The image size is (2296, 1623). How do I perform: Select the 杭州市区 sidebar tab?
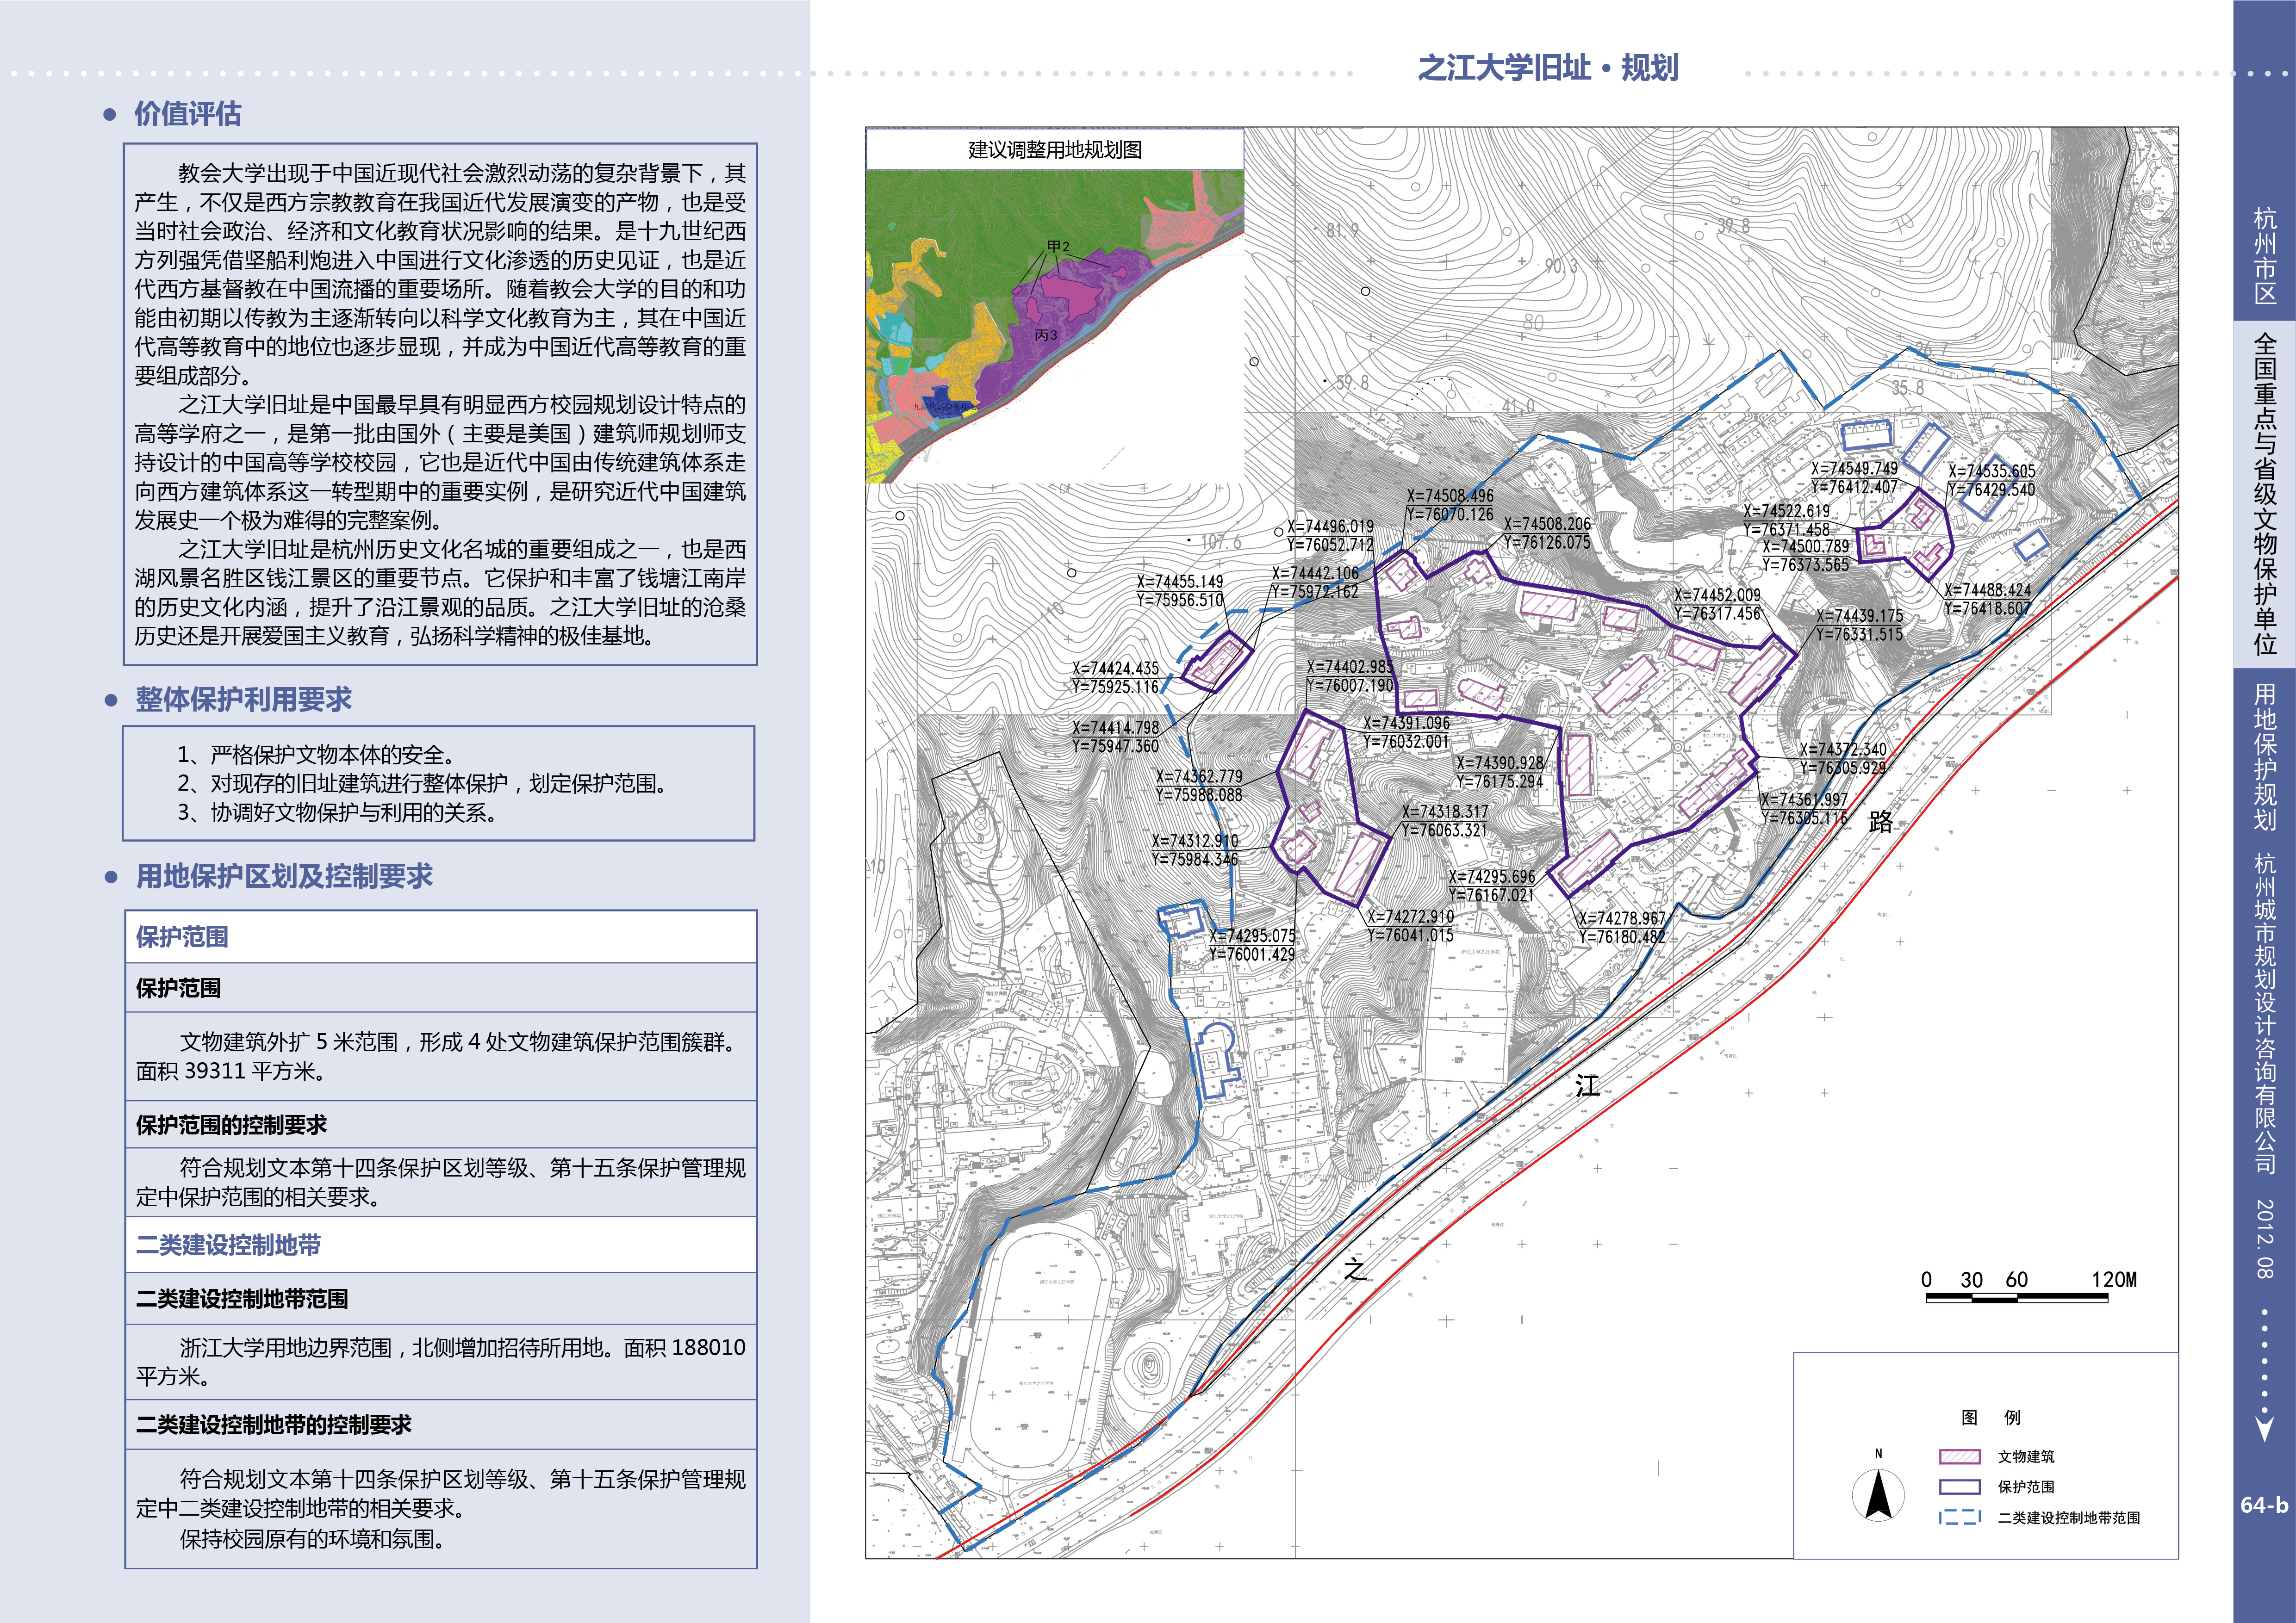[x=2265, y=256]
